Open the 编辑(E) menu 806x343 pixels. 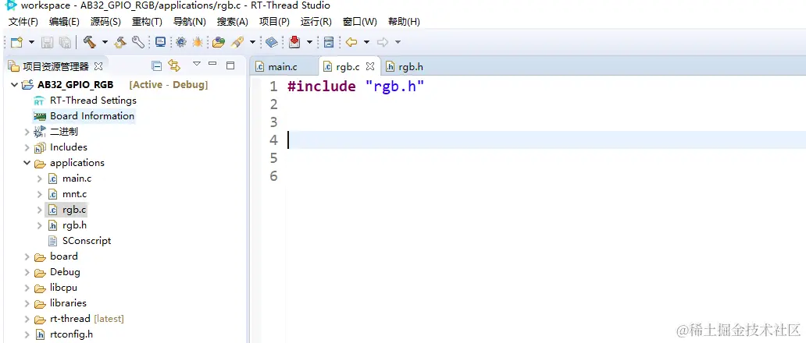coord(64,22)
